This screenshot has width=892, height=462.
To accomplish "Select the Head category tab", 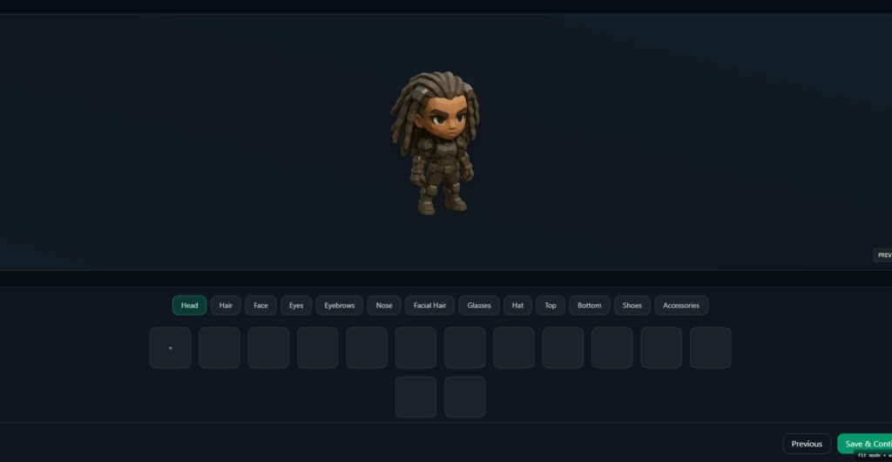I will 189,306.
